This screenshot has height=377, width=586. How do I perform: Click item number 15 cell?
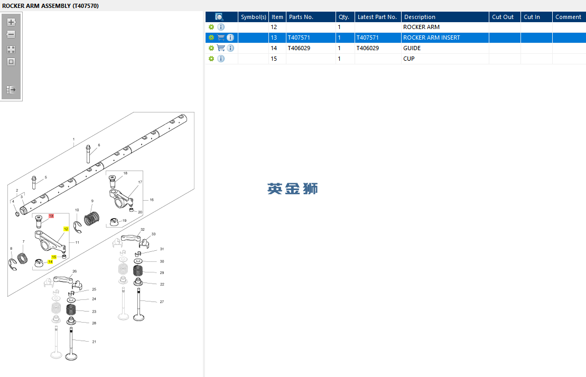[277, 59]
